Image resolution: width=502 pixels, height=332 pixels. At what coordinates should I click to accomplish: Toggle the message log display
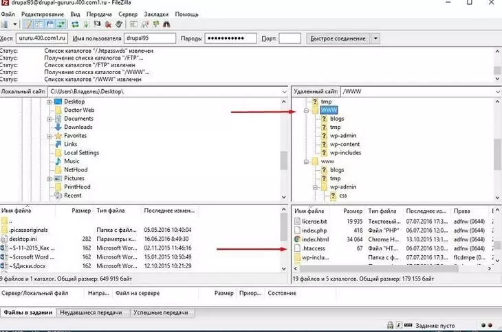tap(27, 25)
